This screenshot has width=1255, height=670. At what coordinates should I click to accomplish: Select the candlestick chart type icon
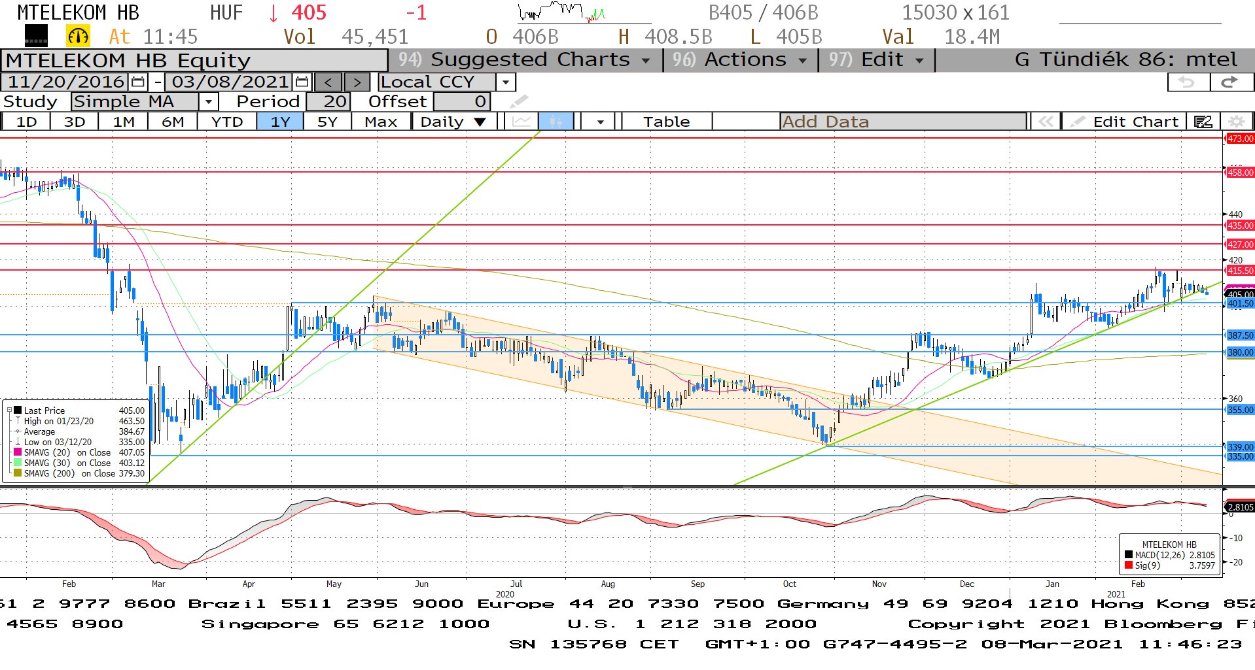pos(556,122)
